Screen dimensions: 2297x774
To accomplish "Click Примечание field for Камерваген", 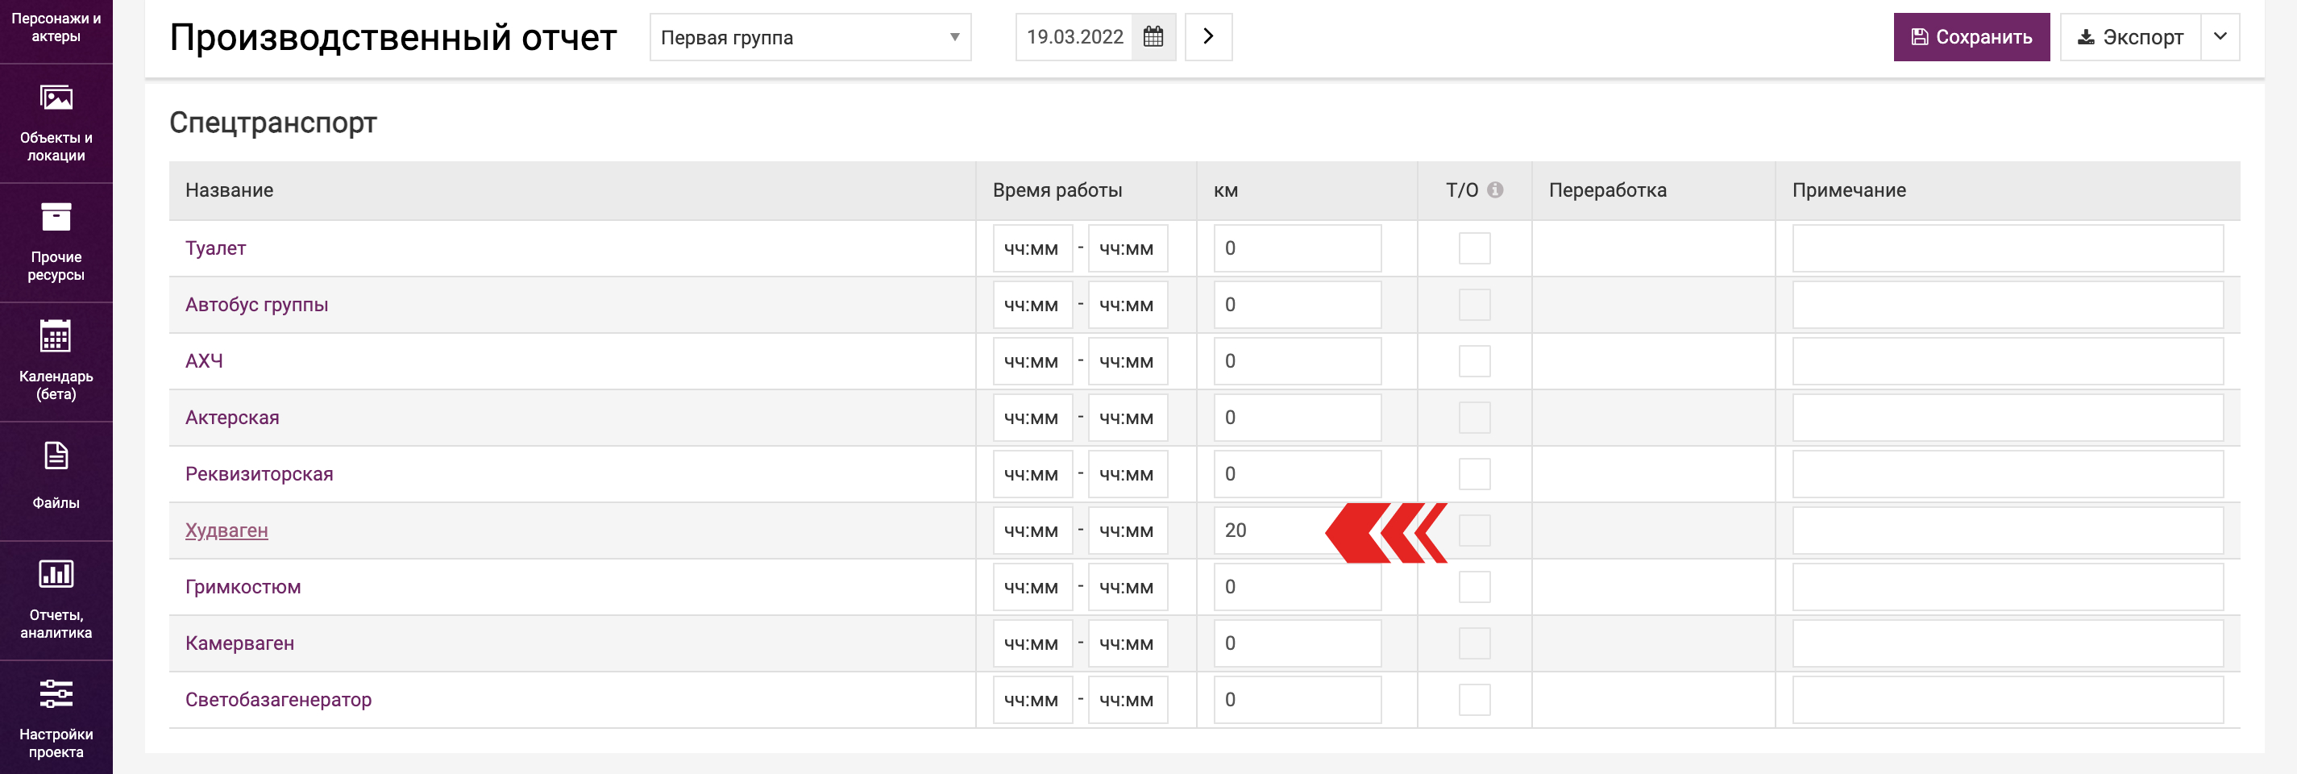I will click(2007, 643).
